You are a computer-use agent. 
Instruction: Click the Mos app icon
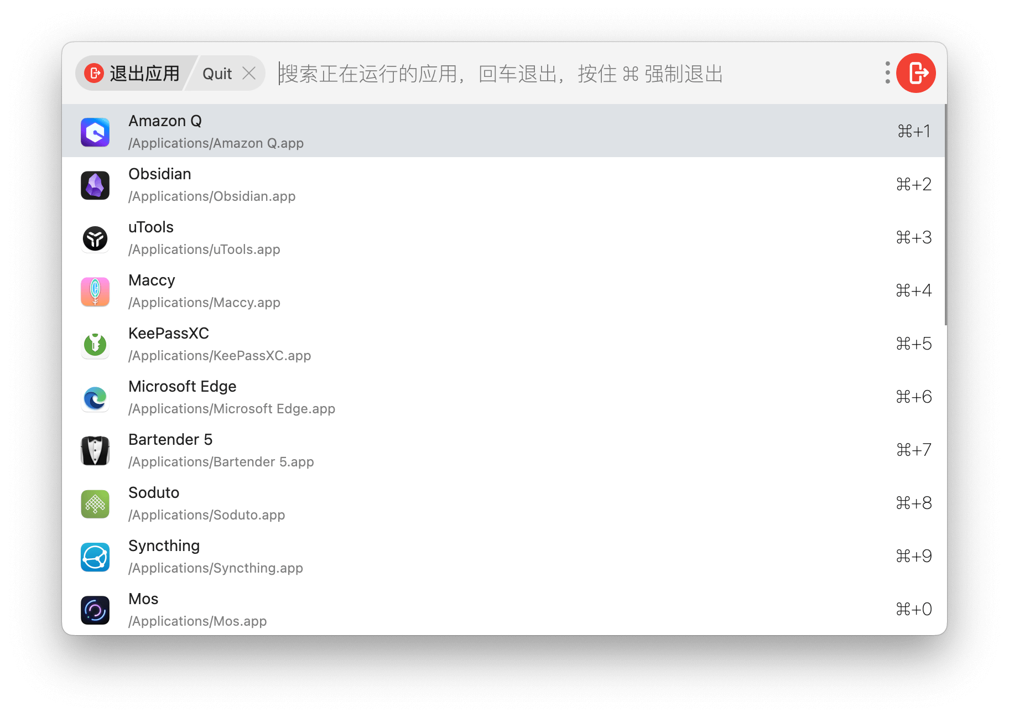[x=95, y=610]
